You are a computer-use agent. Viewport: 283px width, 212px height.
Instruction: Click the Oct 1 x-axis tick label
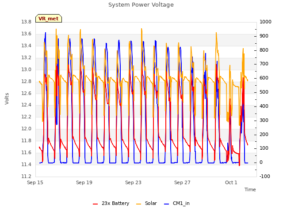[x=231, y=182]
